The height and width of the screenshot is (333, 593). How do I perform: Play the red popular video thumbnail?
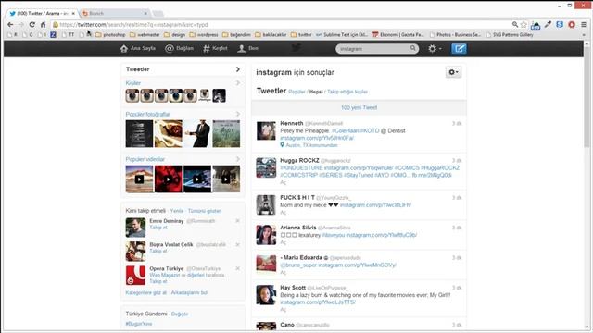(169, 179)
